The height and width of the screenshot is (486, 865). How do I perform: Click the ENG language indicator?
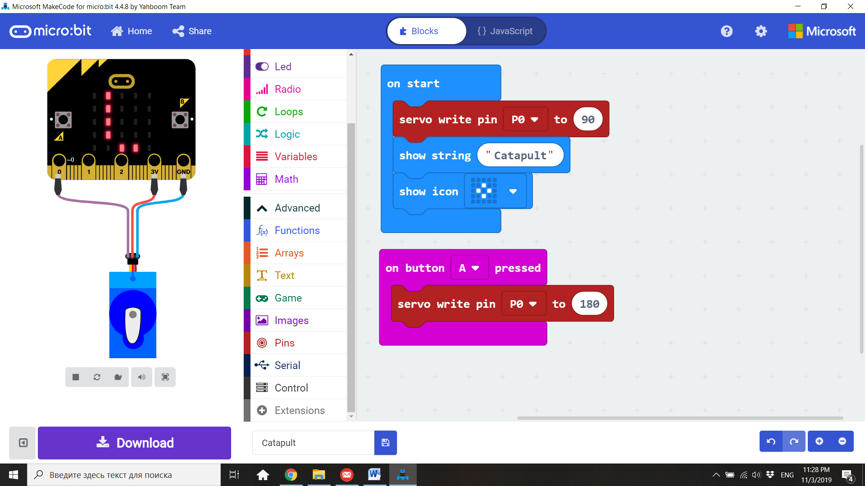[x=787, y=475]
